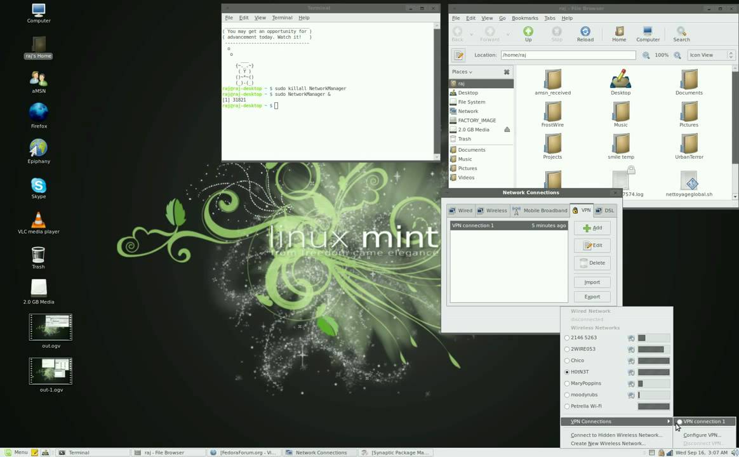This screenshot has height=457, width=739.
Task: Open the amsn_received folder
Action: click(553, 83)
